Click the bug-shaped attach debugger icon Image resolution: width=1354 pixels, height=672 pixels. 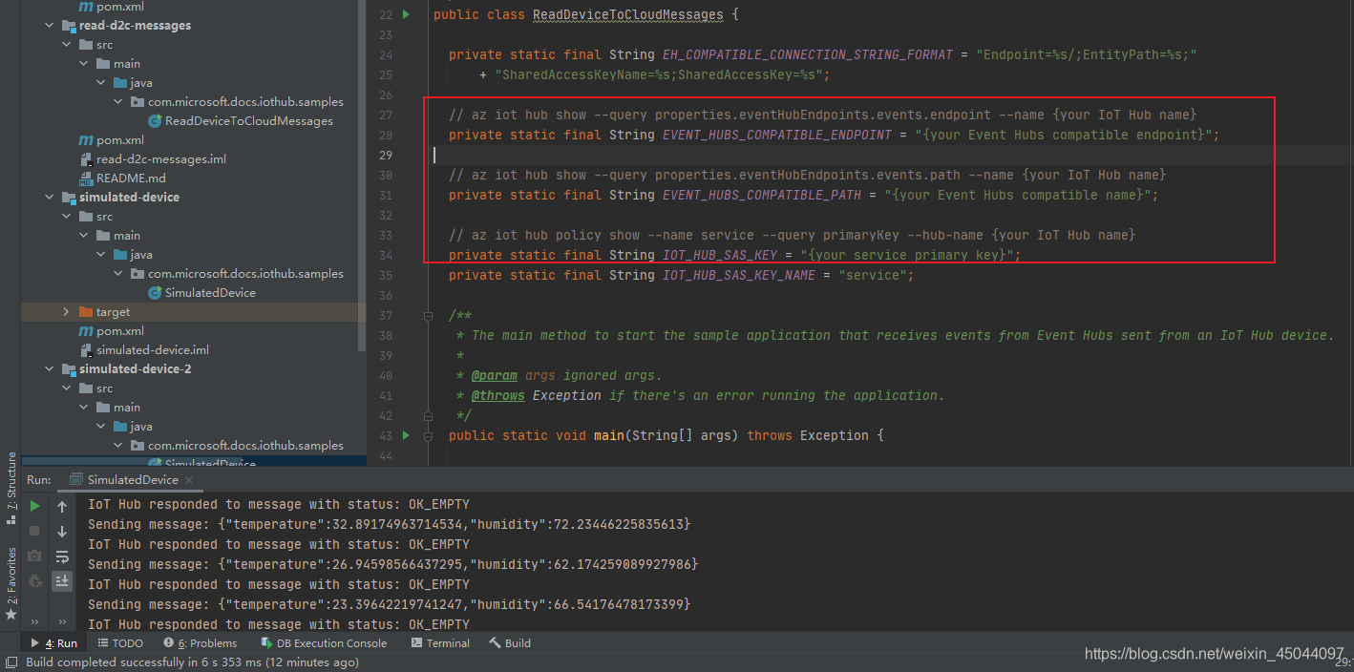pyautogui.click(x=35, y=580)
